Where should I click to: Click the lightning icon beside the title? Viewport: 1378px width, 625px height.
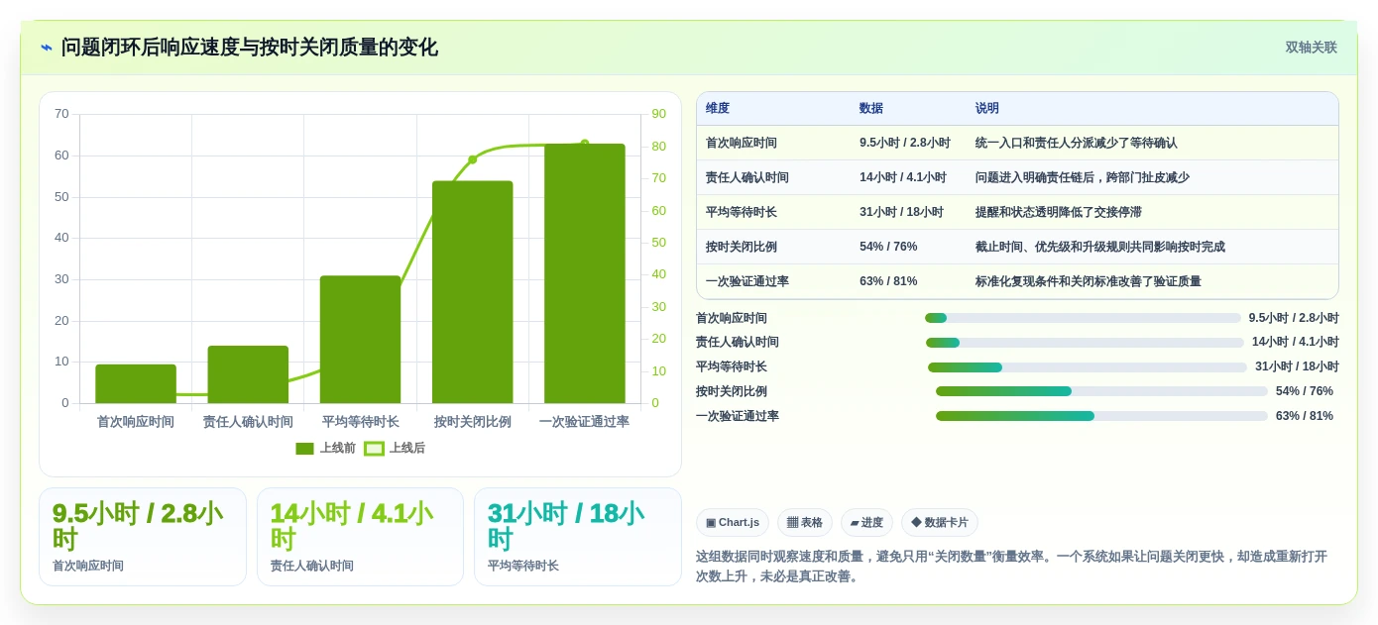(x=47, y=48)
